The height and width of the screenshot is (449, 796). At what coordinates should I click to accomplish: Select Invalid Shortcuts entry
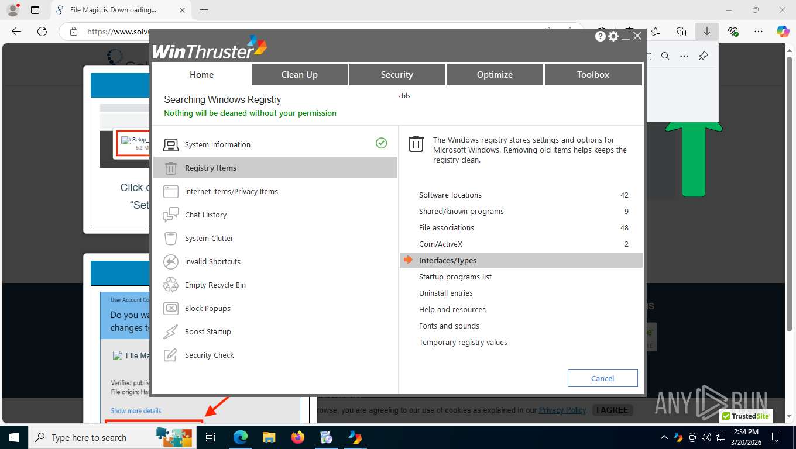click(x=275, y=261)
